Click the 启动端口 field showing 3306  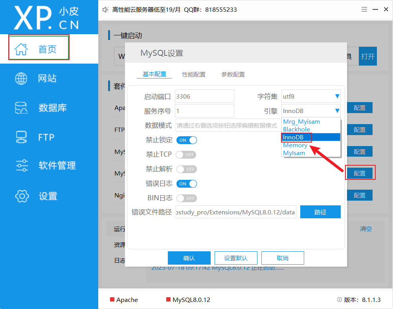click(x=204, y=97)
